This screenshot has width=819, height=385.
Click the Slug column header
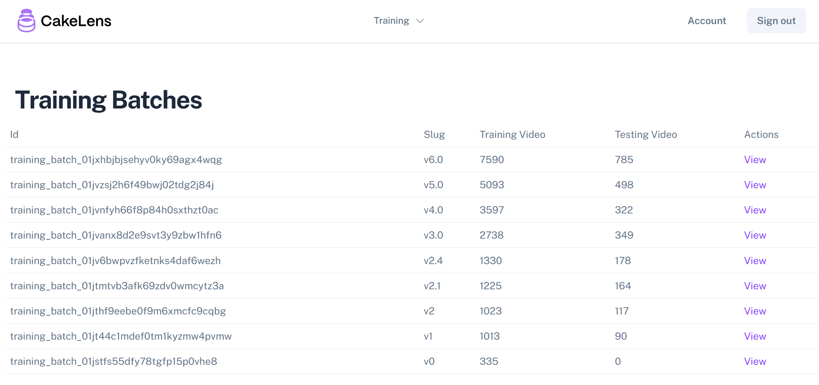434,134
